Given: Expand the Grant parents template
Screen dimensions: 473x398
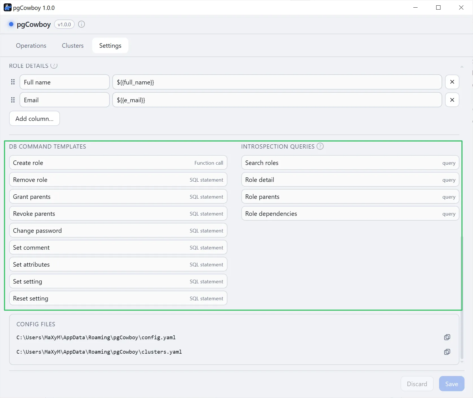Looking at the screenshot, I should [x=118, y=197].
